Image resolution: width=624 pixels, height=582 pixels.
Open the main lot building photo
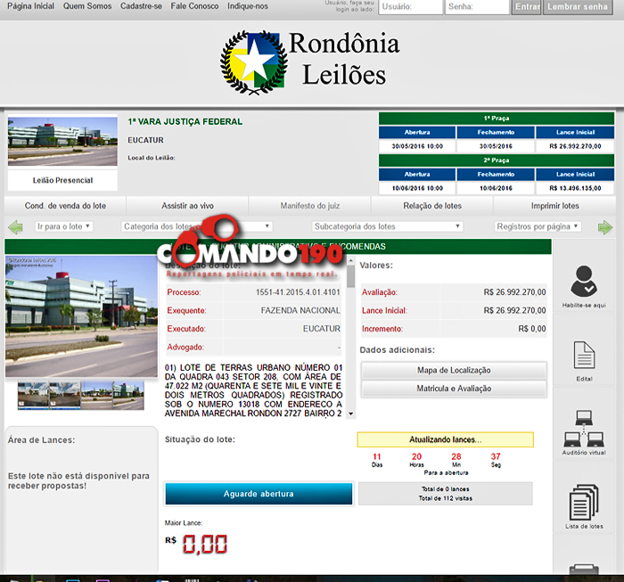(x=81, y=316)
